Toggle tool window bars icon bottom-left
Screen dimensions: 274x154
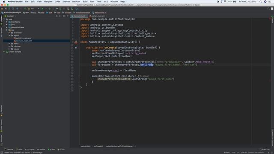(x=2, y=153)
